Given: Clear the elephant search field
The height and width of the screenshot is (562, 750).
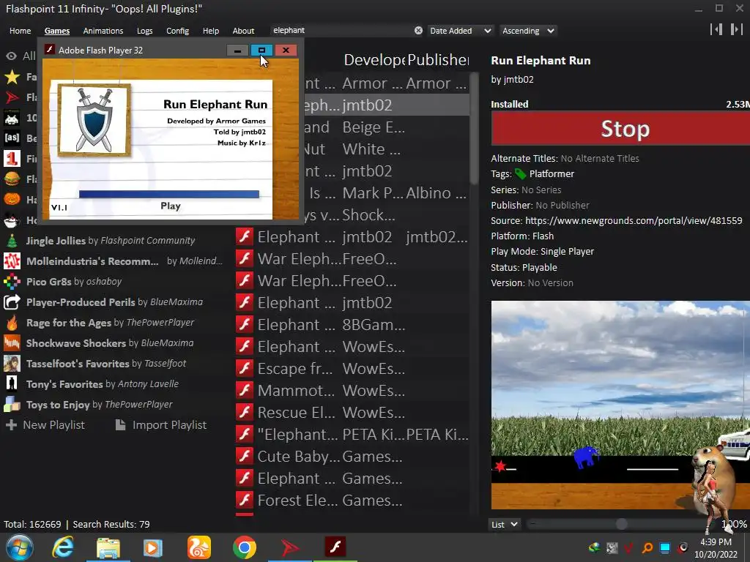Looking at the screenshot, I should 418,31.
